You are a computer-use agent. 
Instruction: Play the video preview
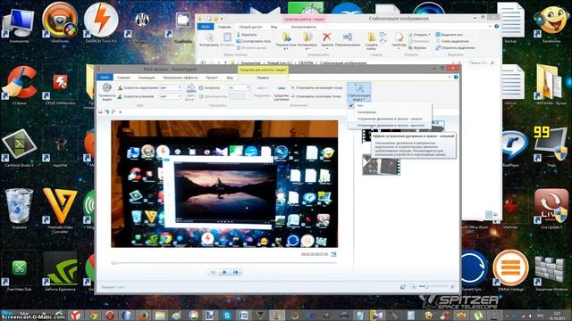tap(224, 272)
